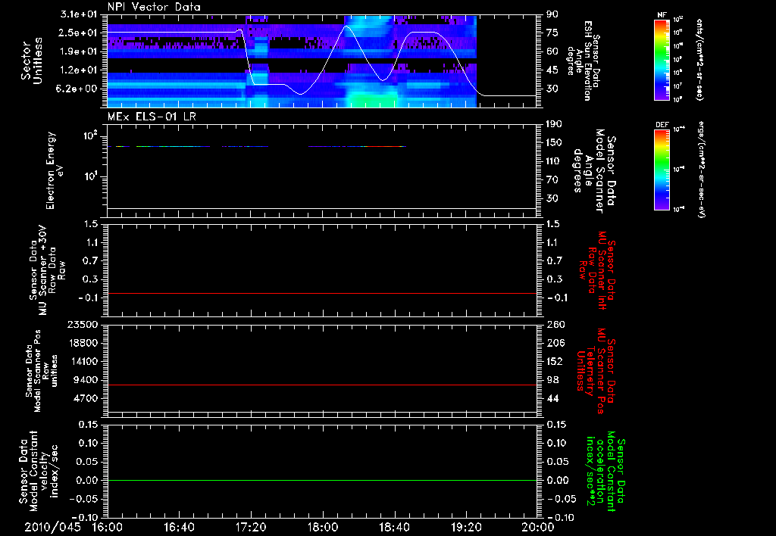Click the '1.2e+01' sector tick value

[x=79, y=70]
